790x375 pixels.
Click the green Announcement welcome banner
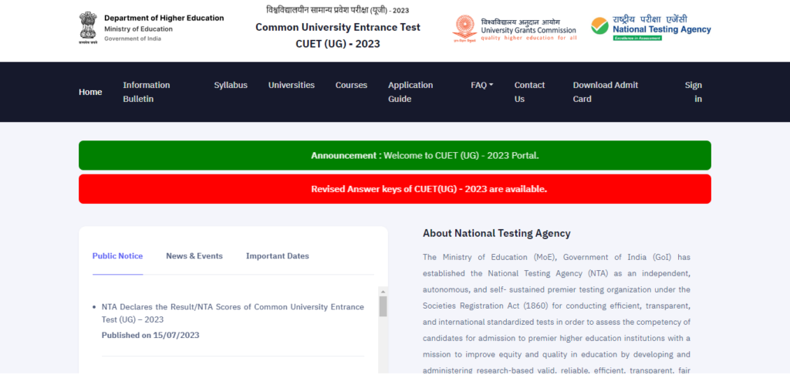(x=395, y=155)
